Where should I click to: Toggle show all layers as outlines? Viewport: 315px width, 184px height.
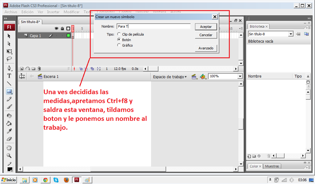[68, 29]
